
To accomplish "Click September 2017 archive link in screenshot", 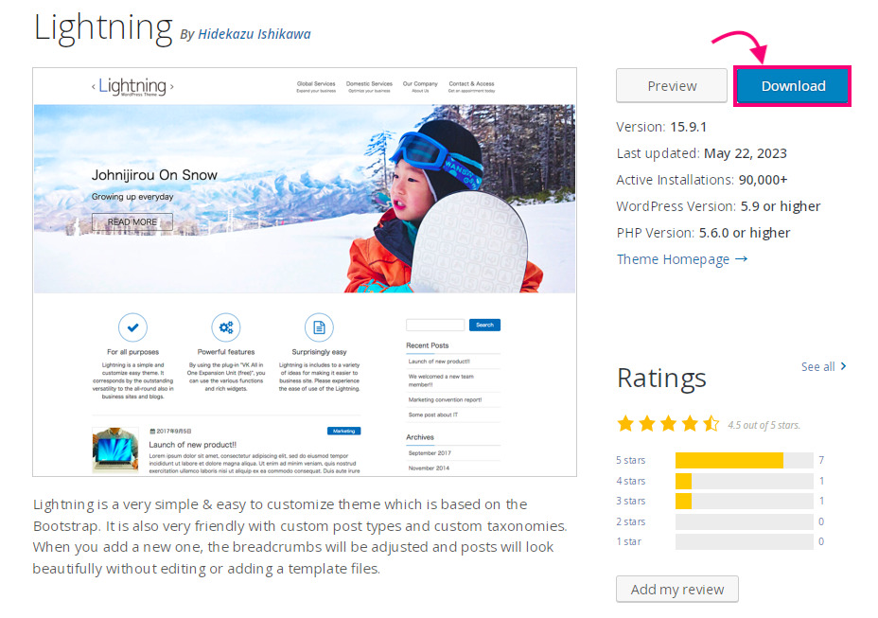I will point(430,452).
